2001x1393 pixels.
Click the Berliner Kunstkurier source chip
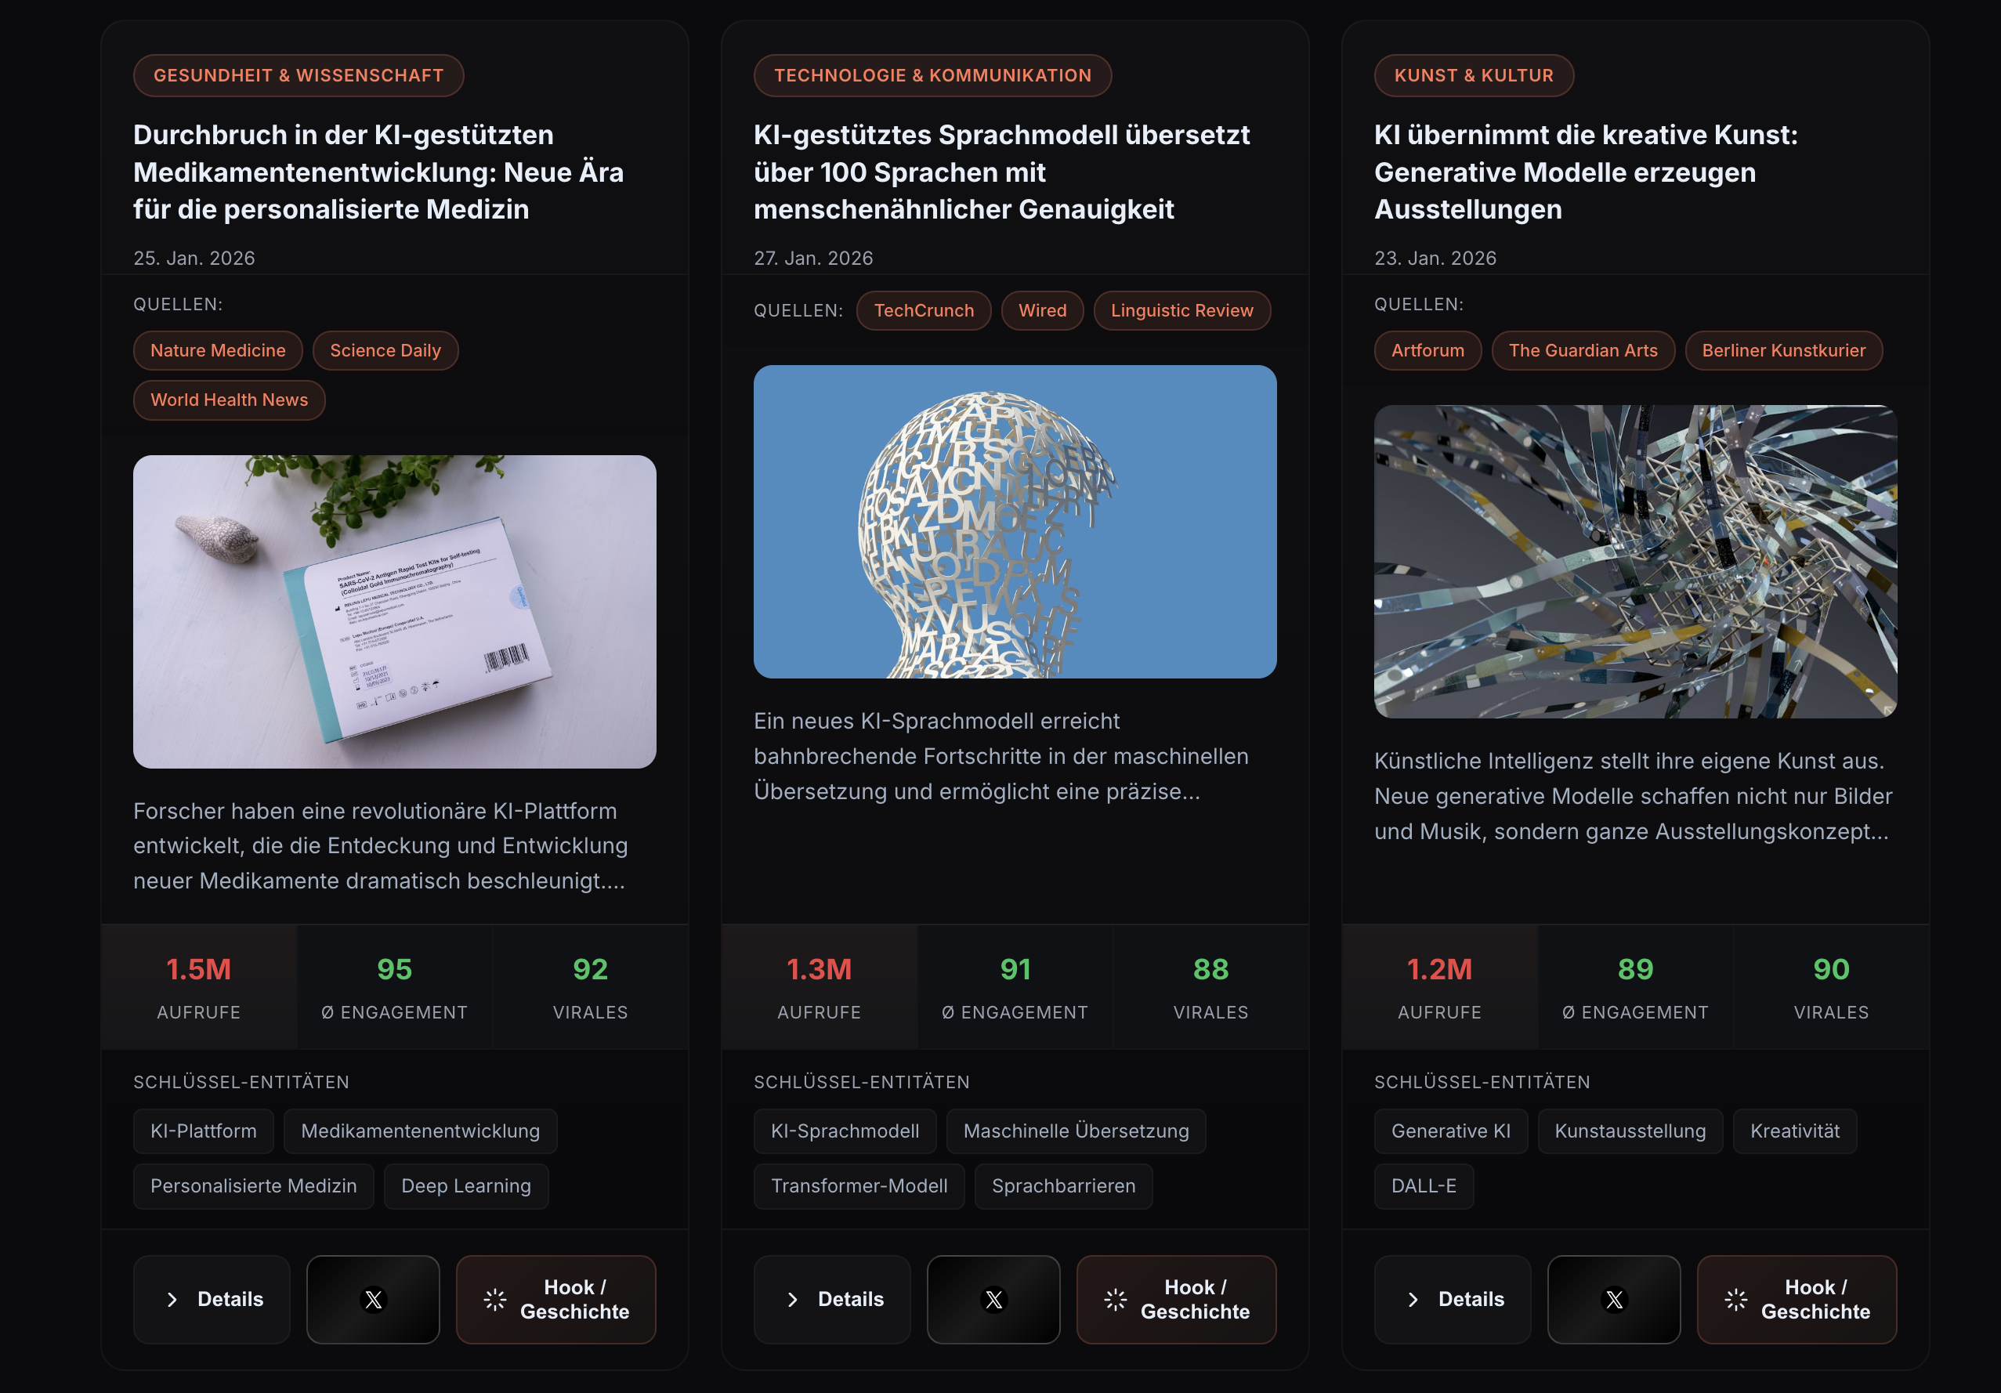point(1783,350)
